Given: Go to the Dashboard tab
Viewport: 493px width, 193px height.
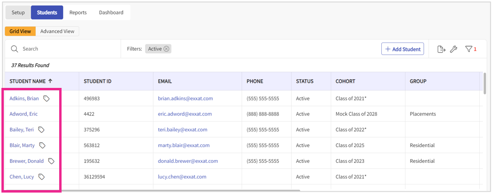Looking at the screenshot, I should 111,12.
